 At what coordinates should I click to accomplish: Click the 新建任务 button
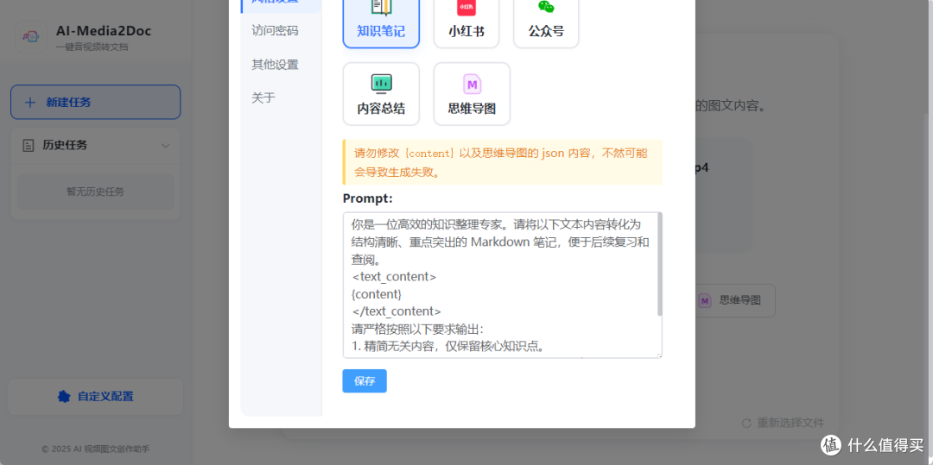click(95, 102)
